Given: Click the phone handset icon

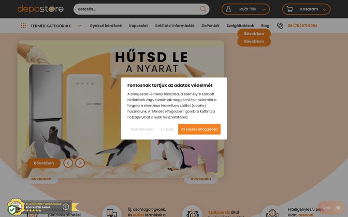Looking at the screenshot, I should (280, 26).
